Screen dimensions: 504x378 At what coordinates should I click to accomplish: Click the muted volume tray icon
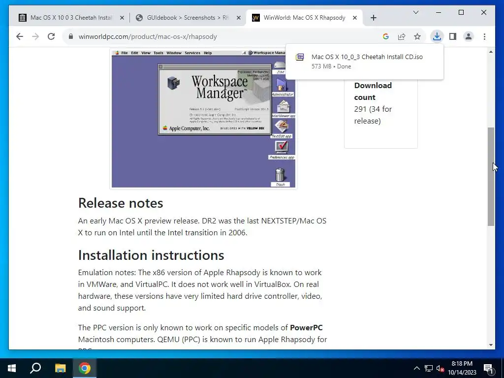click(x=441, y=368)
